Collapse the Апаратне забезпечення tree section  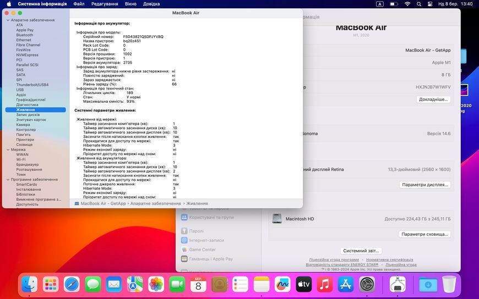point(8,20)
